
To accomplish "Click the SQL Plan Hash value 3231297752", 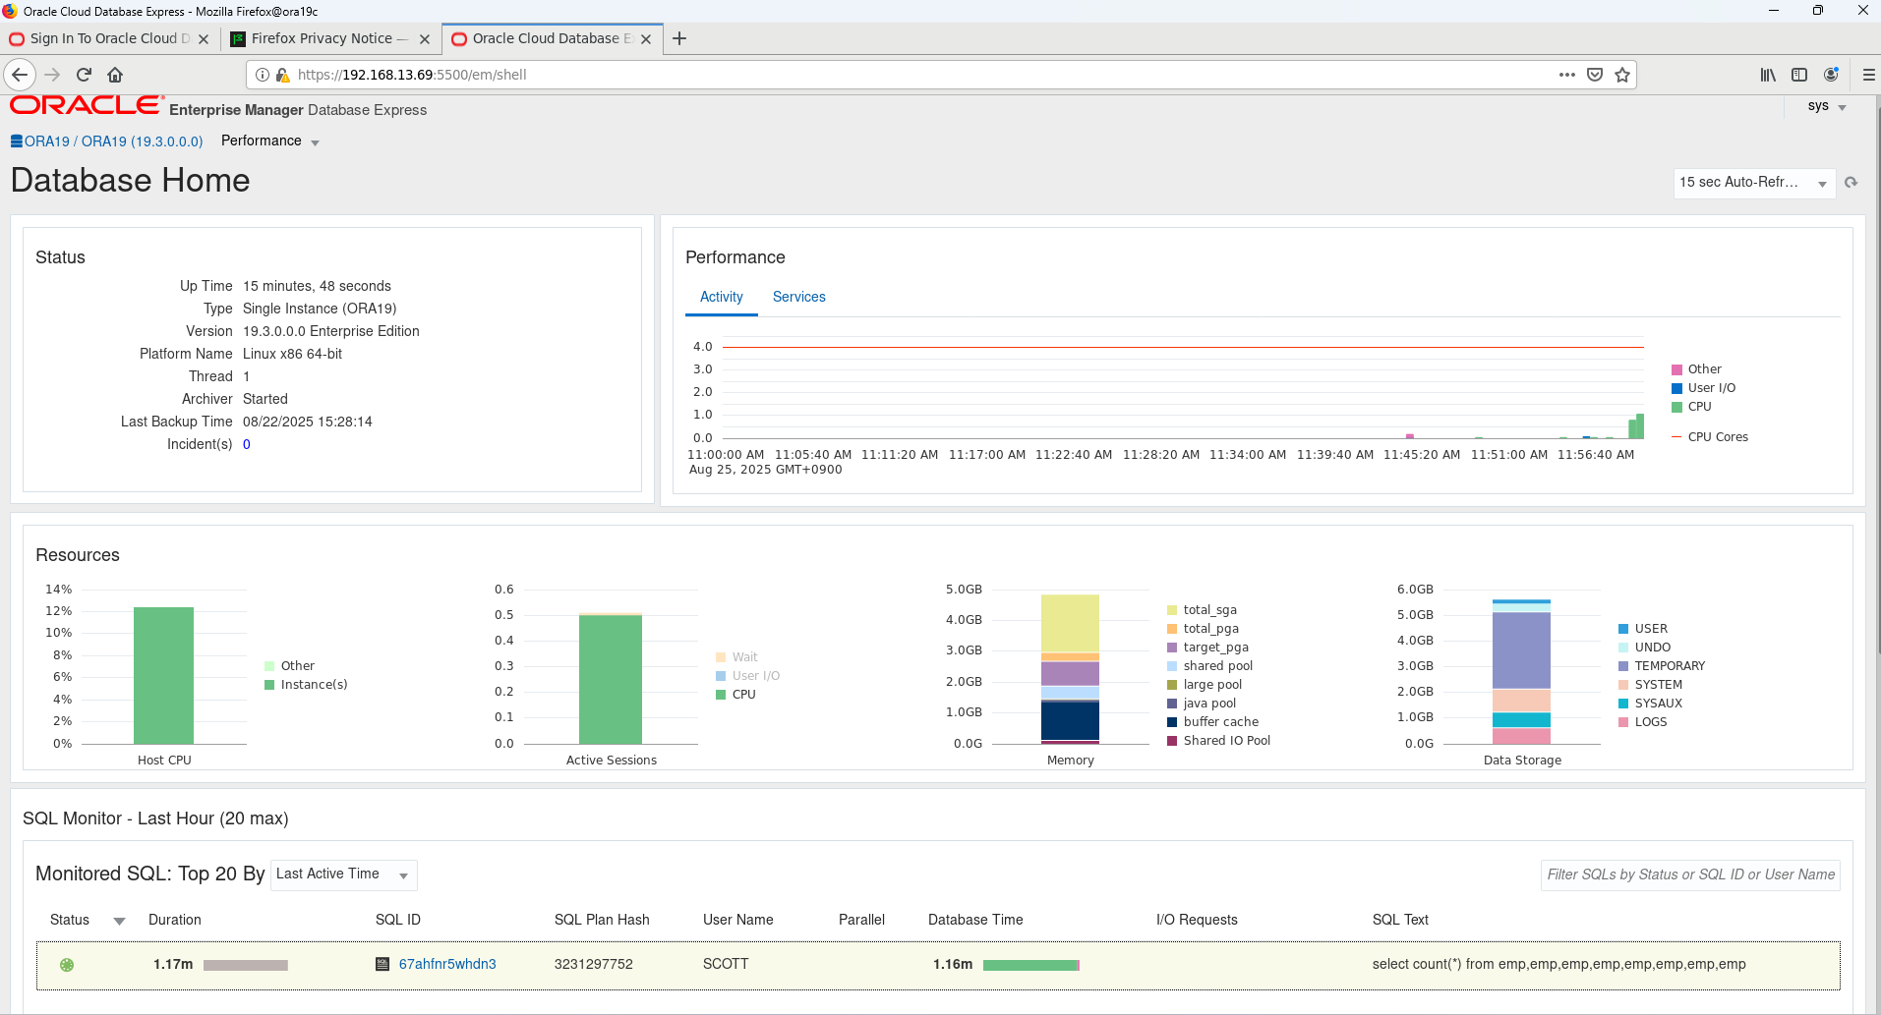I will point(594,964).
